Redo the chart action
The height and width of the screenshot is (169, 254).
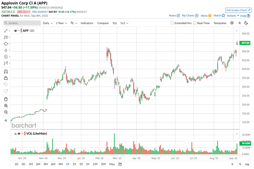(6, 91)
